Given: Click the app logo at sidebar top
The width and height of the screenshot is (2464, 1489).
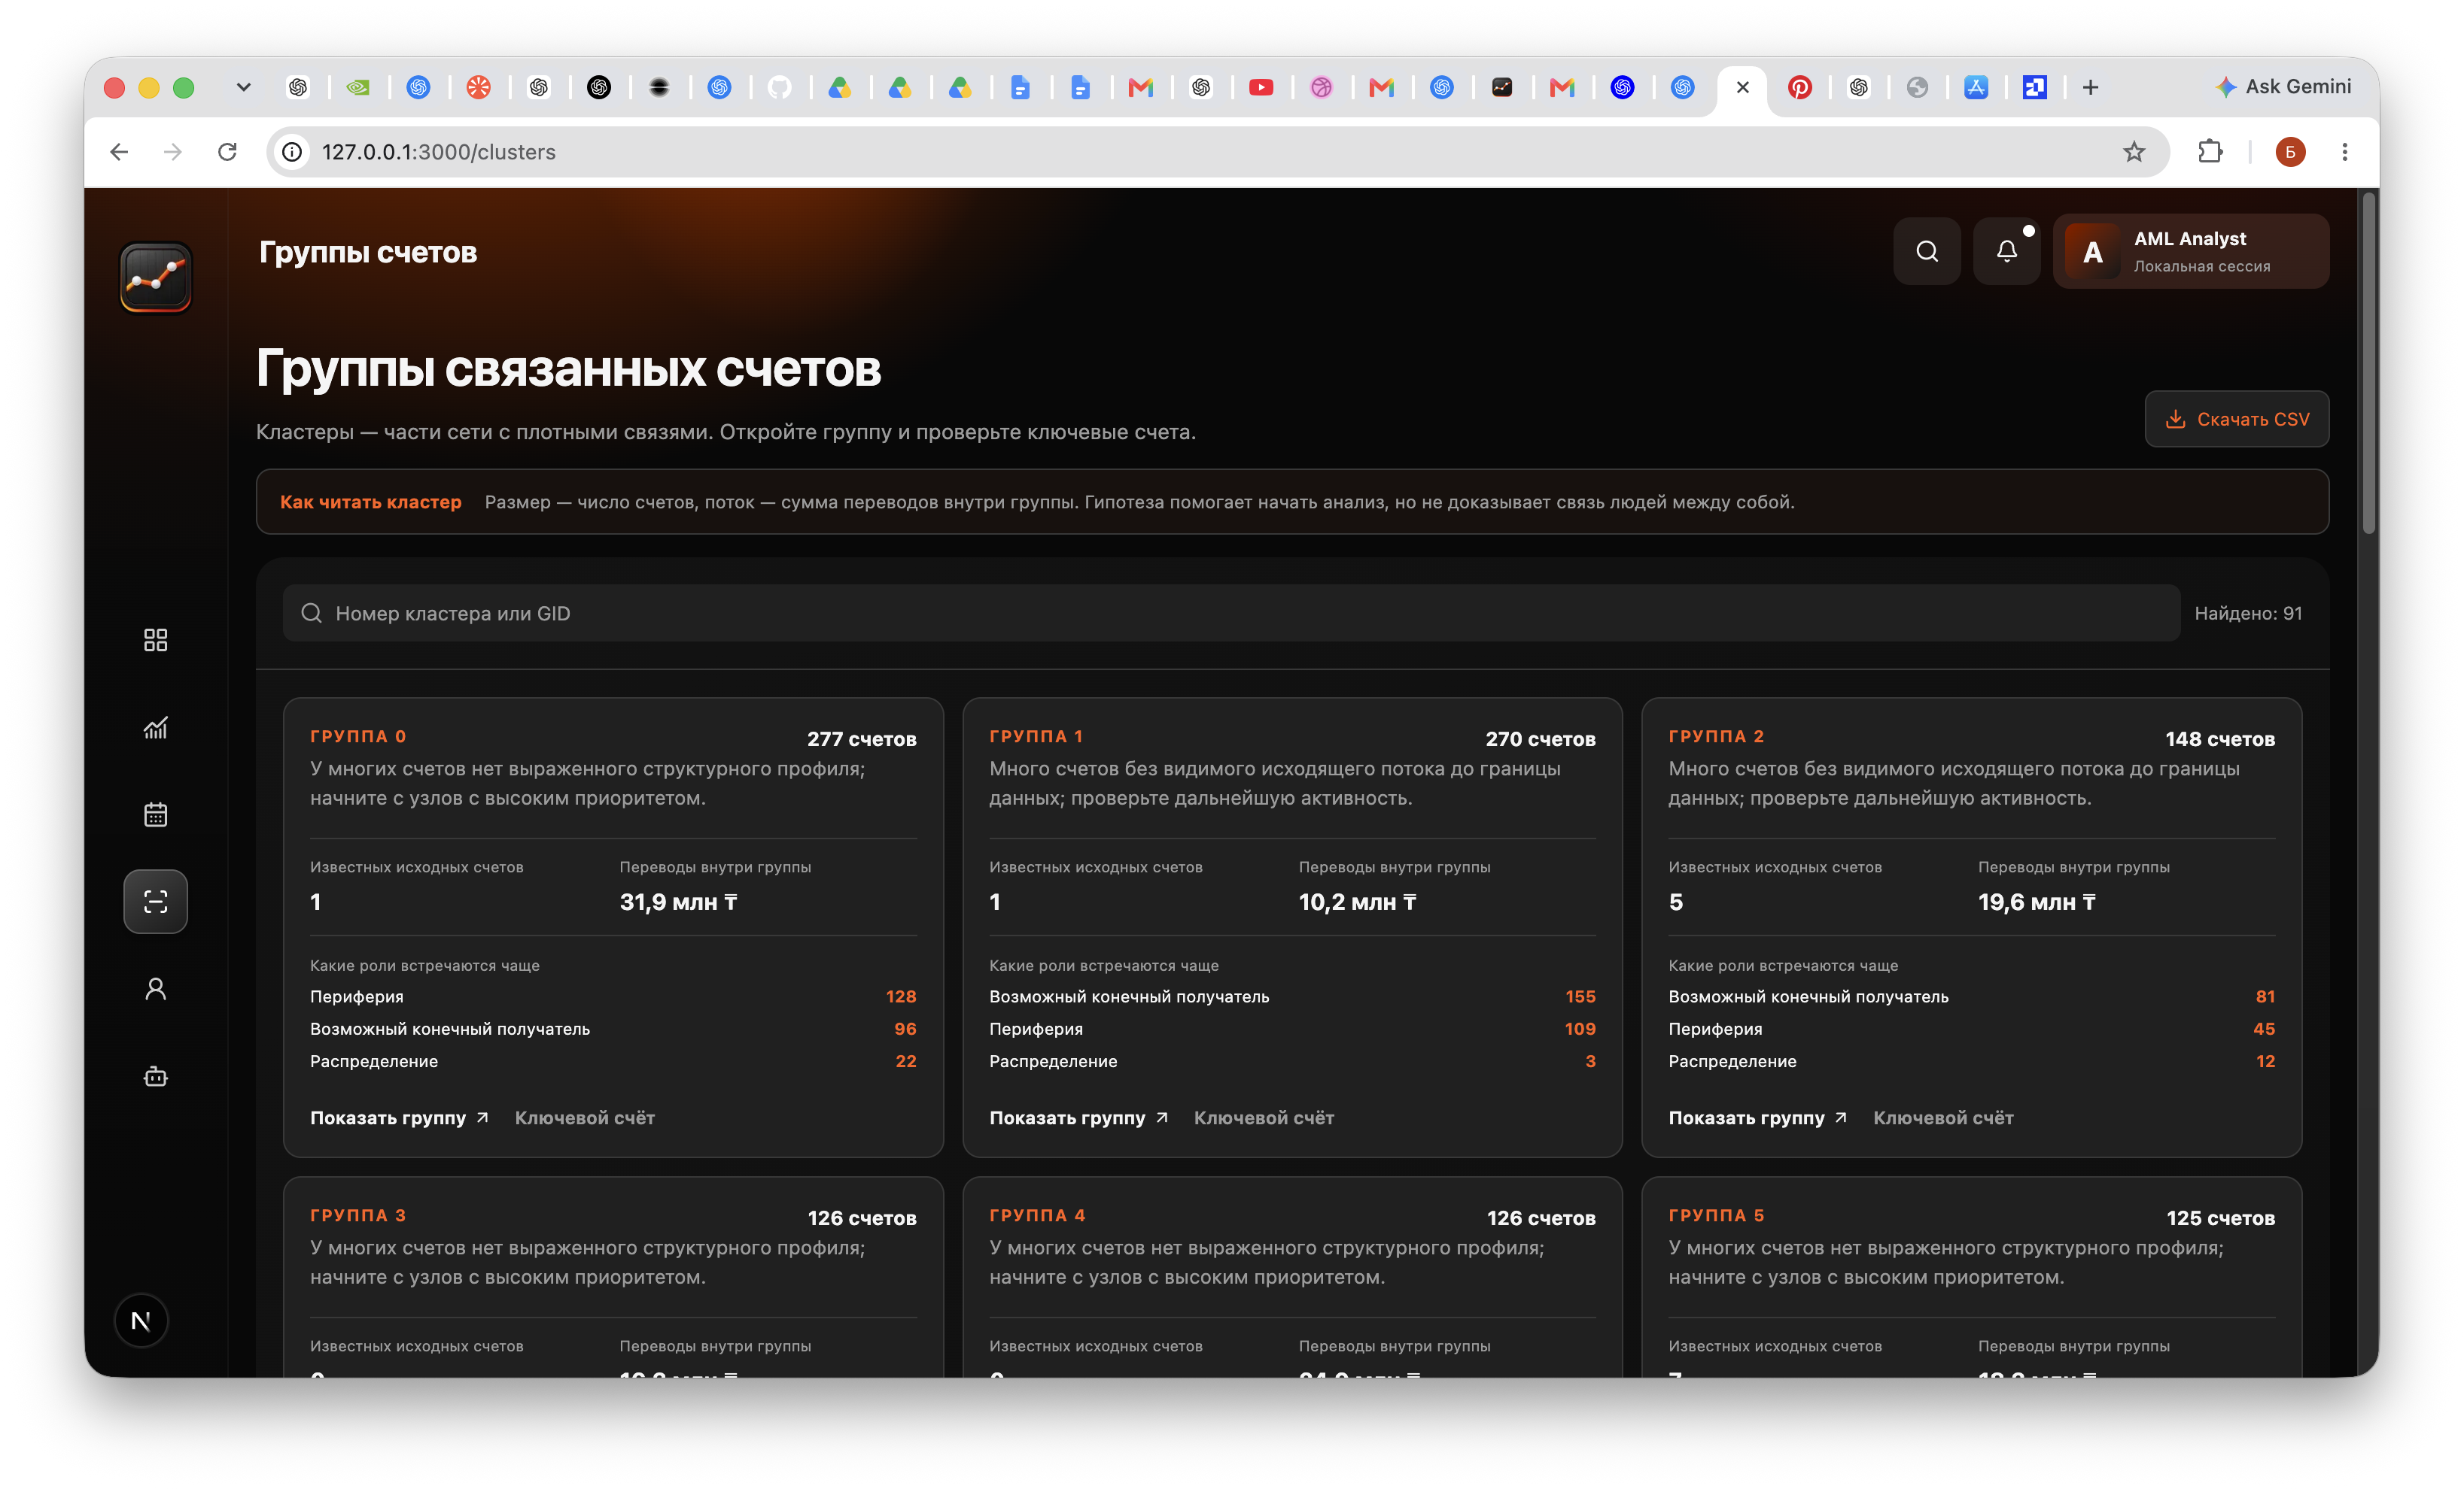Looking at the screenshot, I should click(155, 277).
